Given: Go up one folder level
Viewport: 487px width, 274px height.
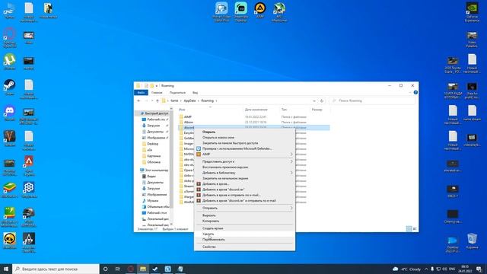Looking at the screenshot, I should point(158,100).
